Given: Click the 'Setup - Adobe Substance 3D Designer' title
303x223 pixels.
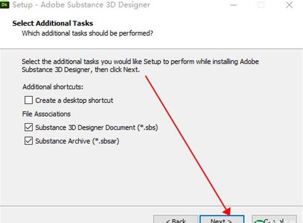Looking at the screenshot, I should tap(81, 5).
